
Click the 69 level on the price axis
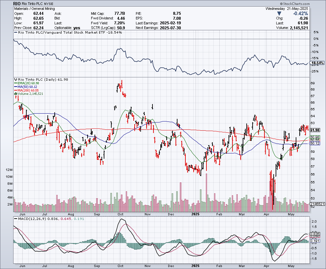tap(312, 83)
